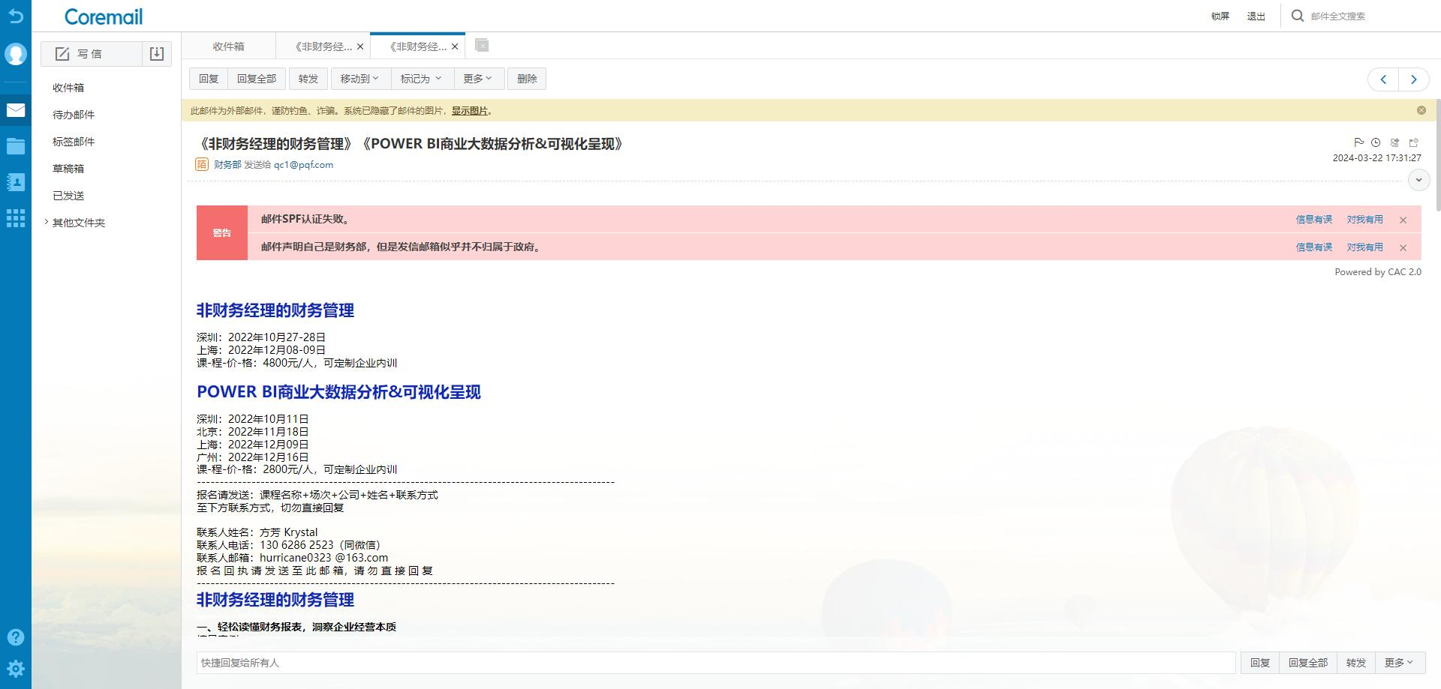The height and width of the screenshot is (689, 1441).
Task: Click 回复全部 in the top toolbar
Action: point(257,79)
